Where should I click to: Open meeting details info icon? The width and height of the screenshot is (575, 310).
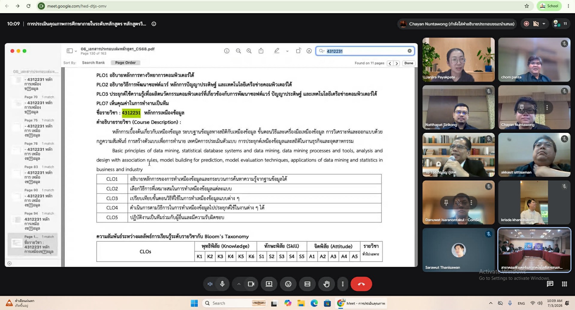(154, 24)
